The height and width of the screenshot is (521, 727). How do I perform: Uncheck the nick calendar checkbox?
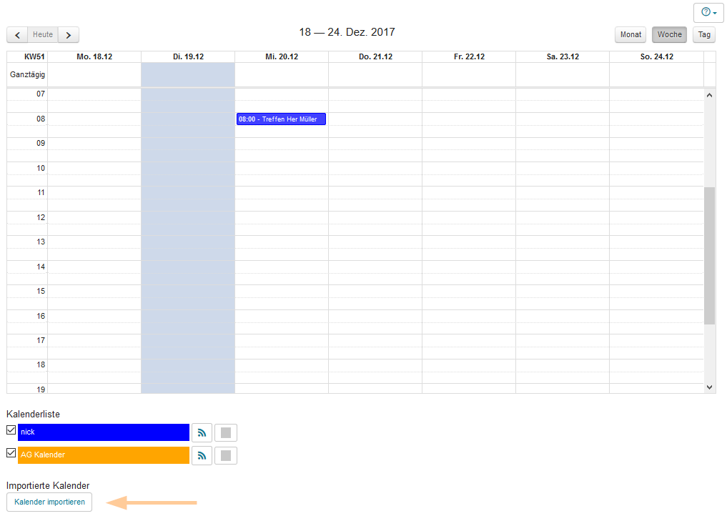coord(10,432)
